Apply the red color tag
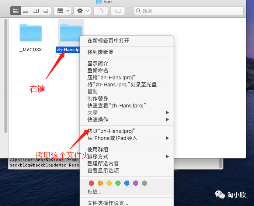Image resolution: width=254 pixels, height=206 pixels. point(91,183)
